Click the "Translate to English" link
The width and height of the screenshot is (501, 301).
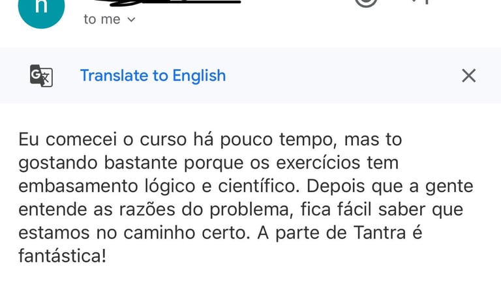[153, 76]
